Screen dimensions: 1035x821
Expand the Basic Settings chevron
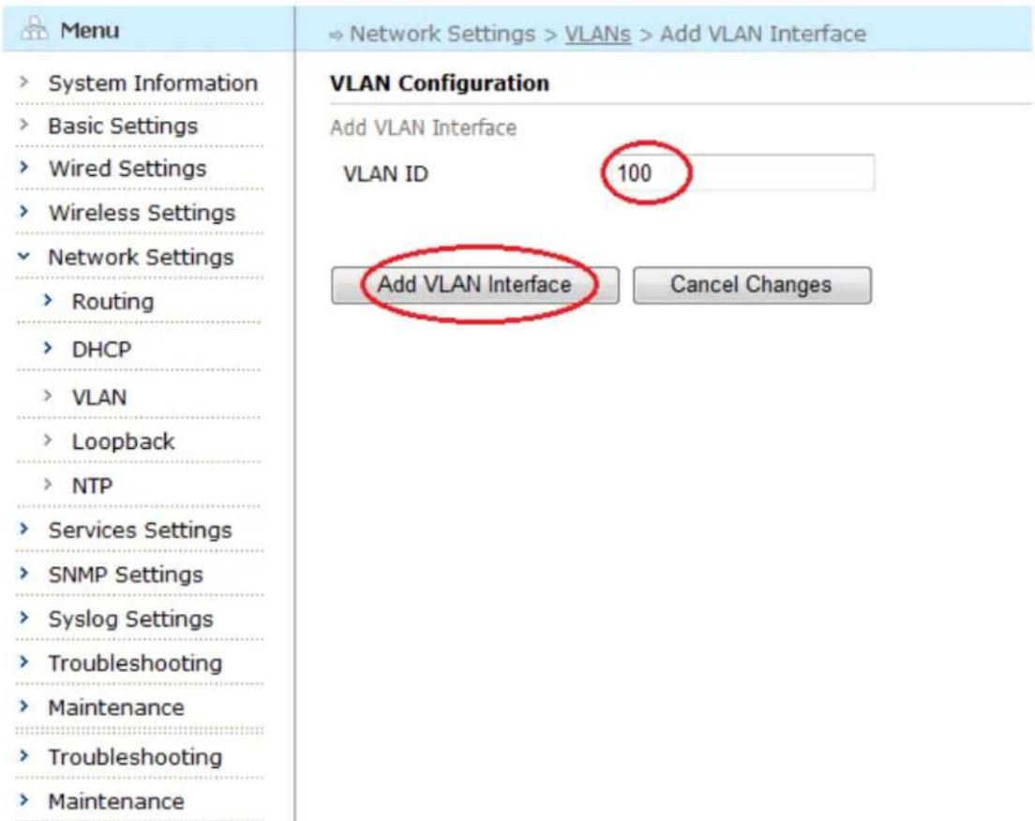24,124
